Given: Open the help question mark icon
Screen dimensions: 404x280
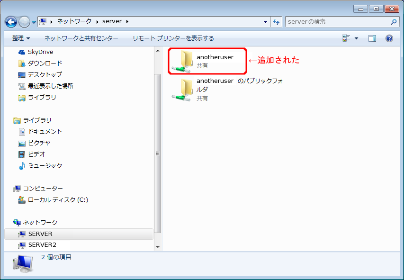Looking at the screenshot, I should click(389, 38).
